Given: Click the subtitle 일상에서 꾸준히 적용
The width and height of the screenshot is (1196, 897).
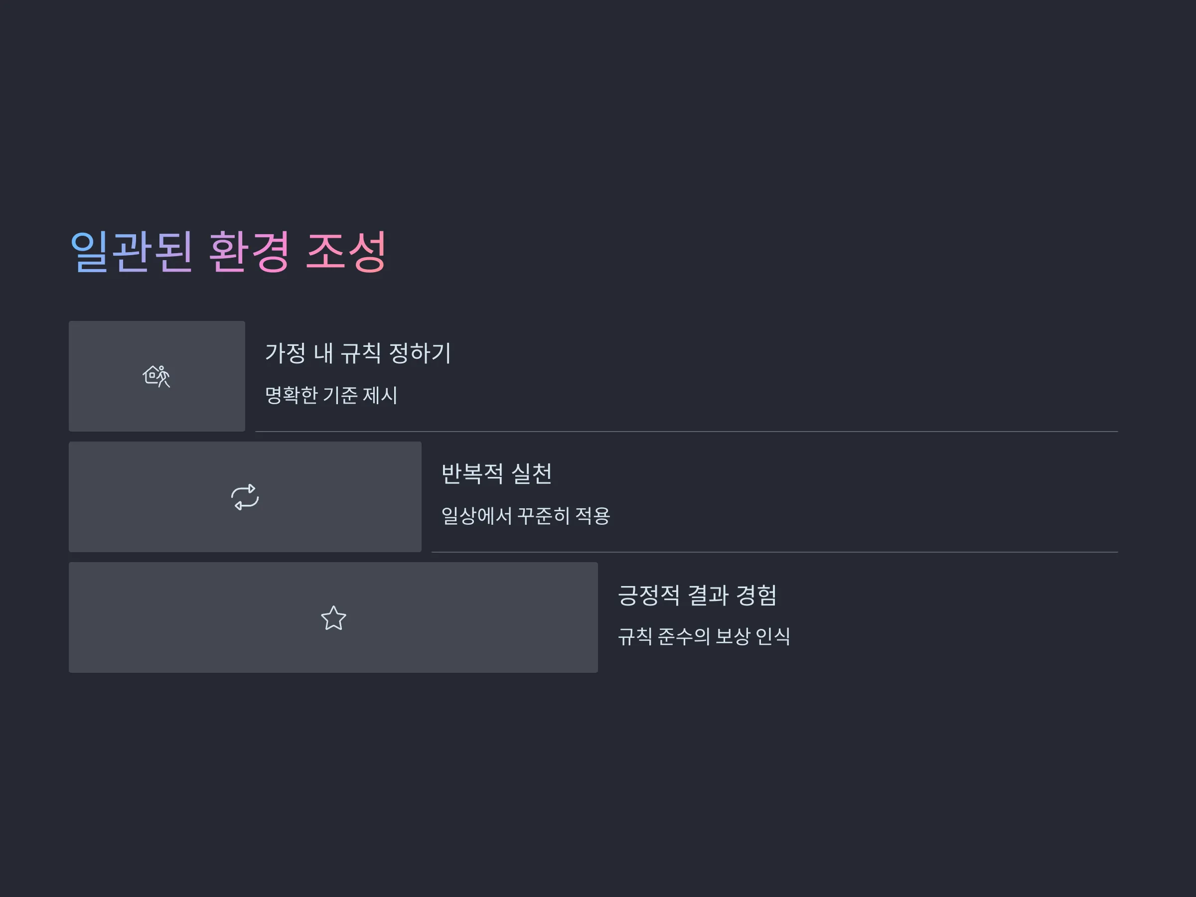Looking at the screenshot, I should point(526,516).
